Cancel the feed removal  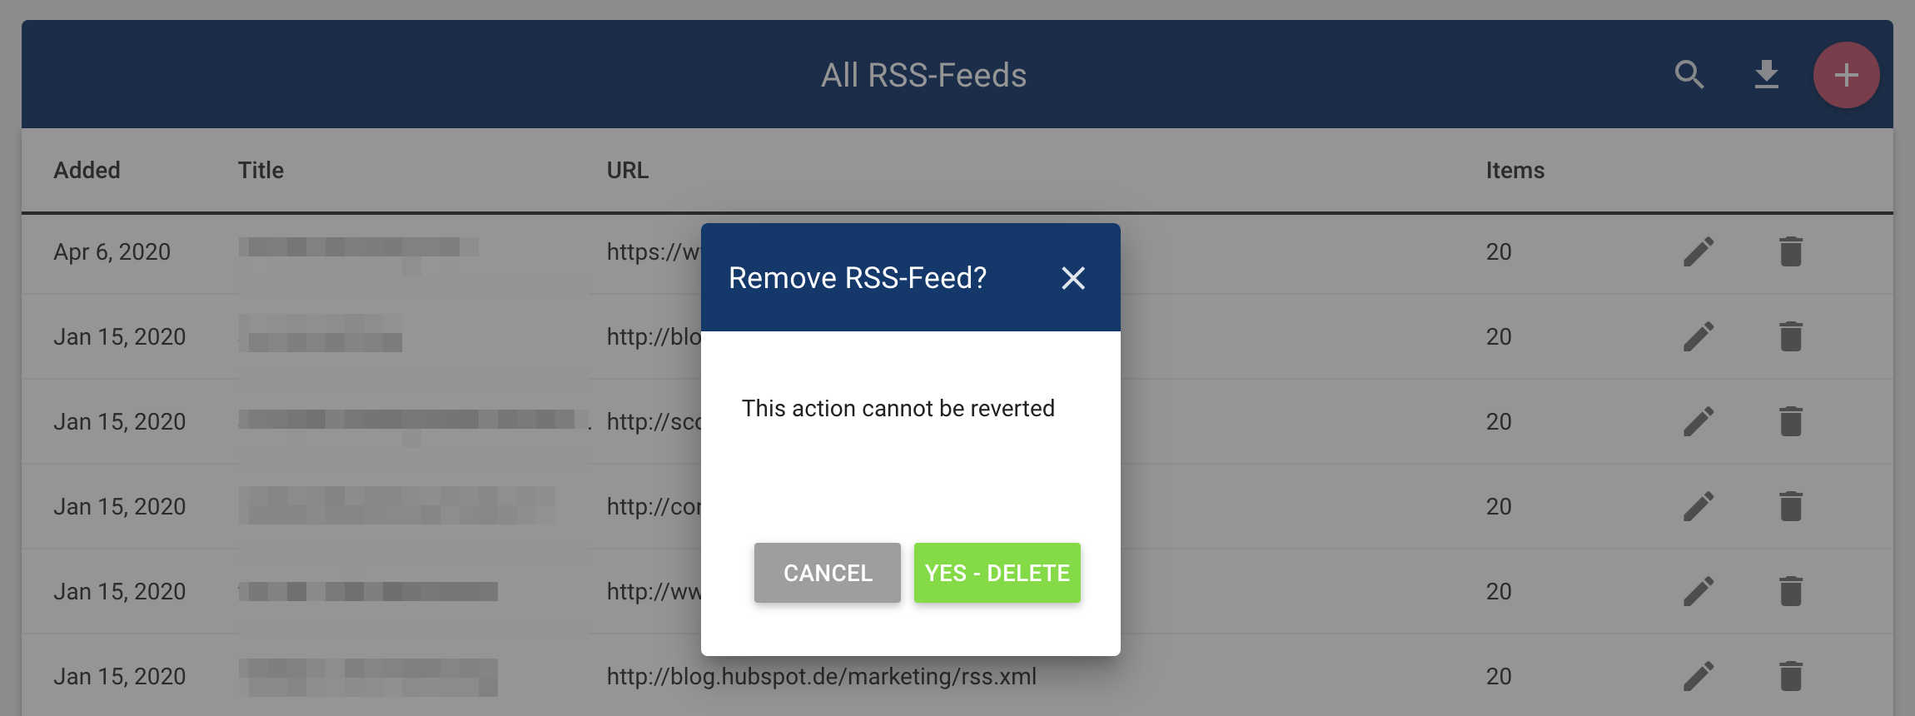[x=828, y=573]
